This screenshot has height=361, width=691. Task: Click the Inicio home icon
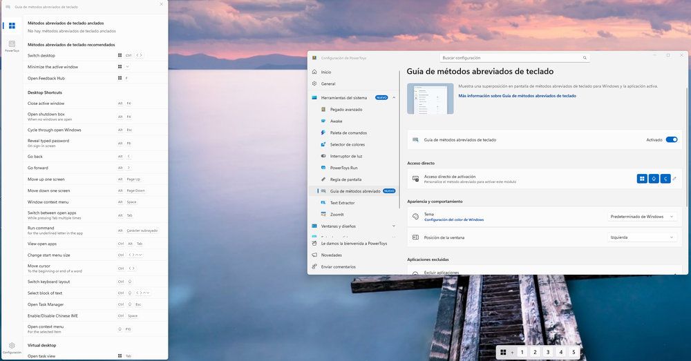click(314, 72)
